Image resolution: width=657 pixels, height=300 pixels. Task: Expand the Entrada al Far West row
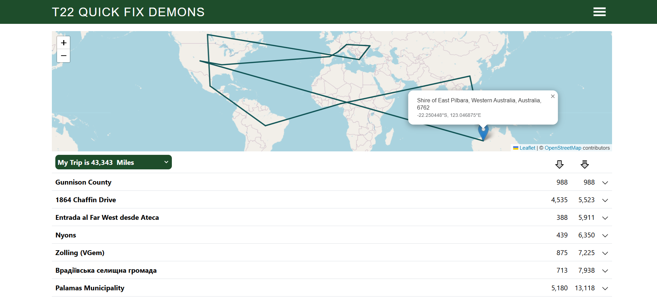(605, 218)
